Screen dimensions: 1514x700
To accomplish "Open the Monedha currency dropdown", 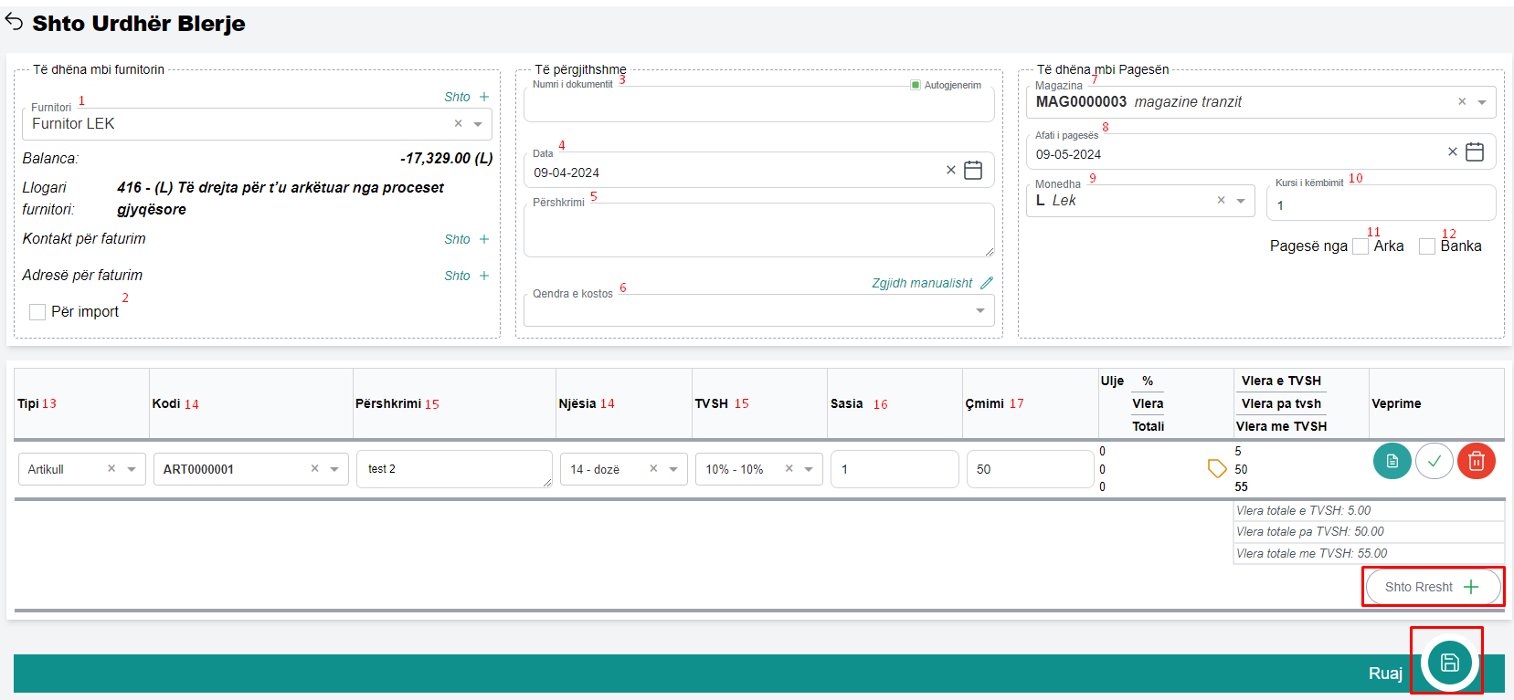I will tap(1240, 201).
